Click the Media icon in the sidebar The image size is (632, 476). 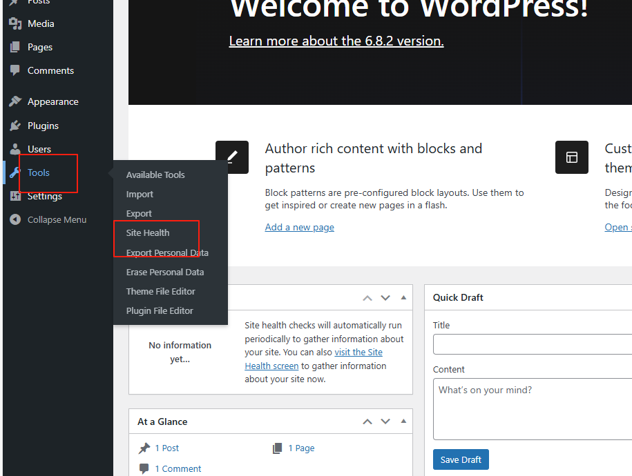(x=15, y=23)
